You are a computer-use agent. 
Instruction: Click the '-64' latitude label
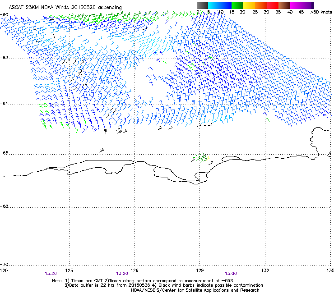4,104
